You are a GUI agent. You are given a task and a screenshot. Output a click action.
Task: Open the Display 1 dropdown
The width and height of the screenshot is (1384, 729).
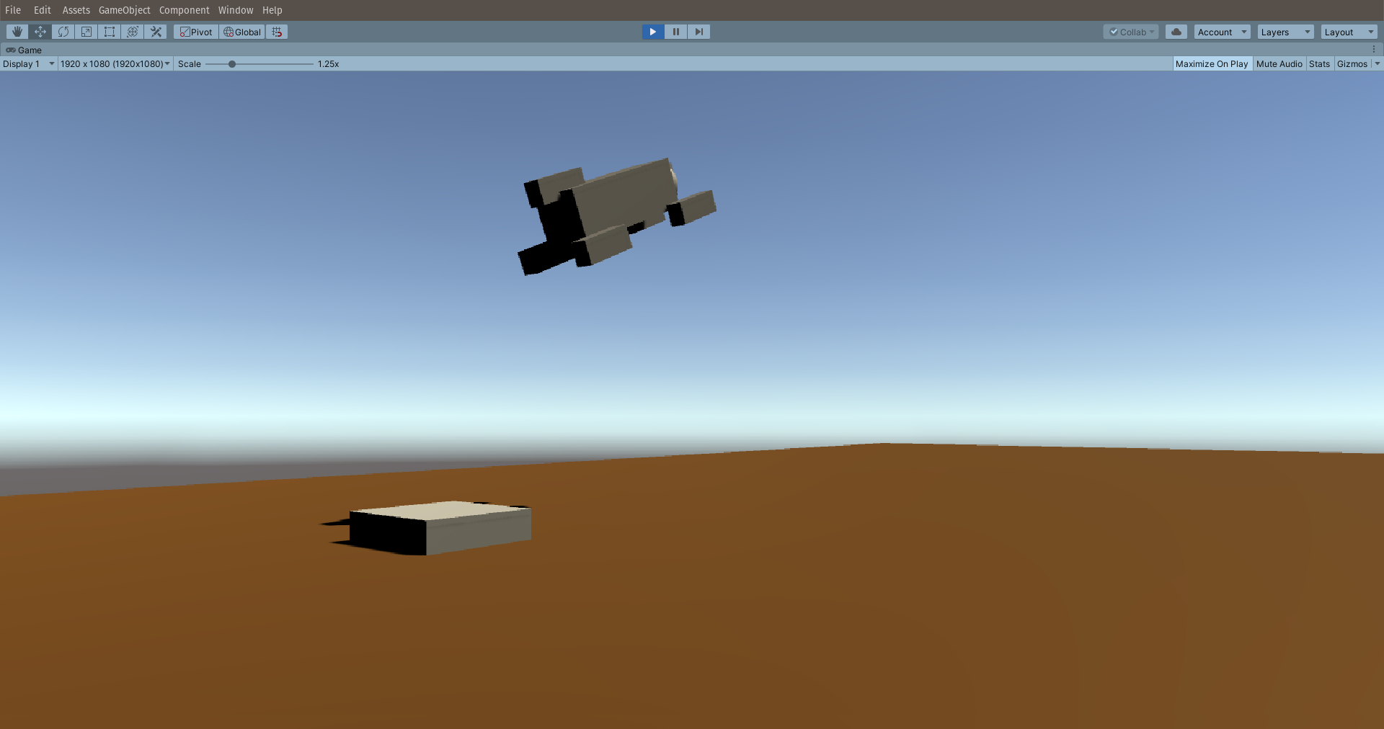point(28,63)
